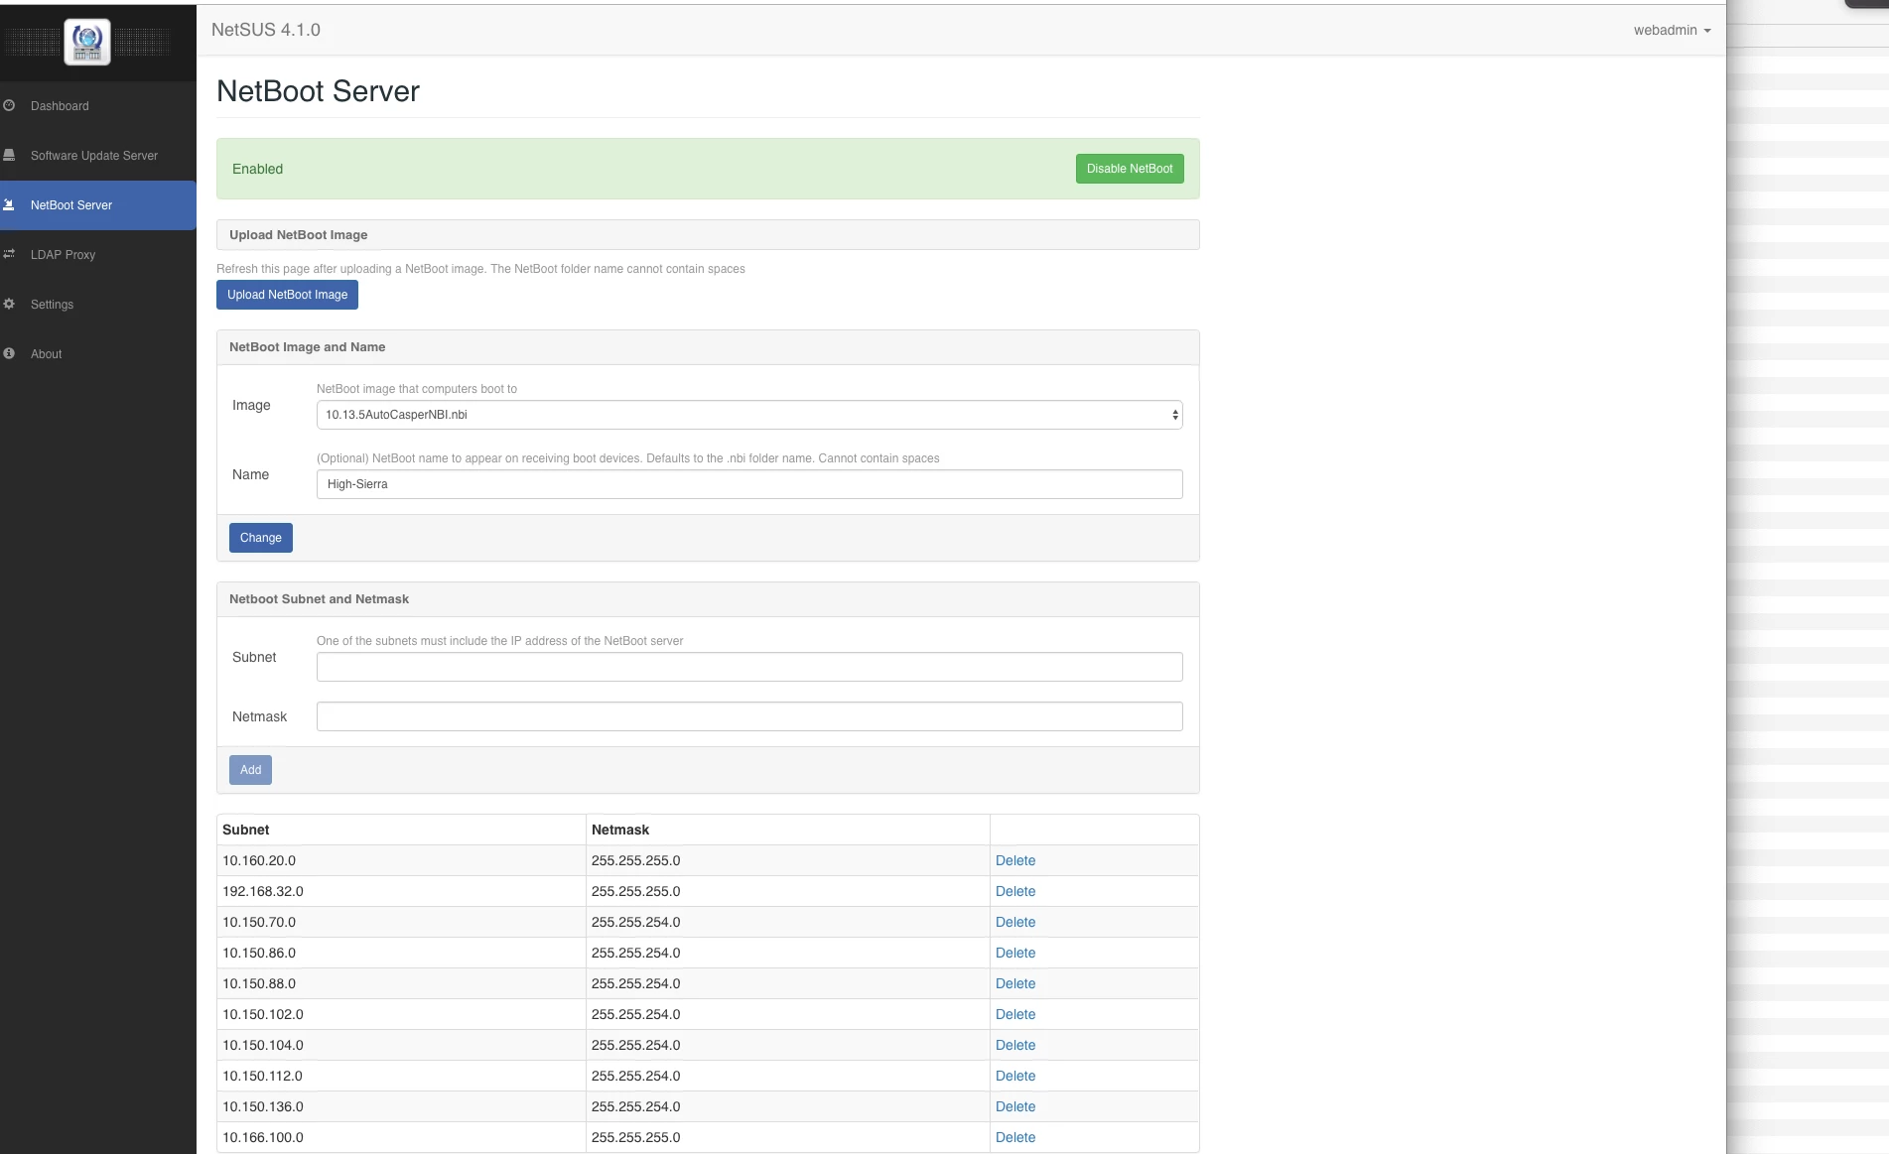
Task: Open the About page
Action: pyautogui.click(x=46, y=354)
